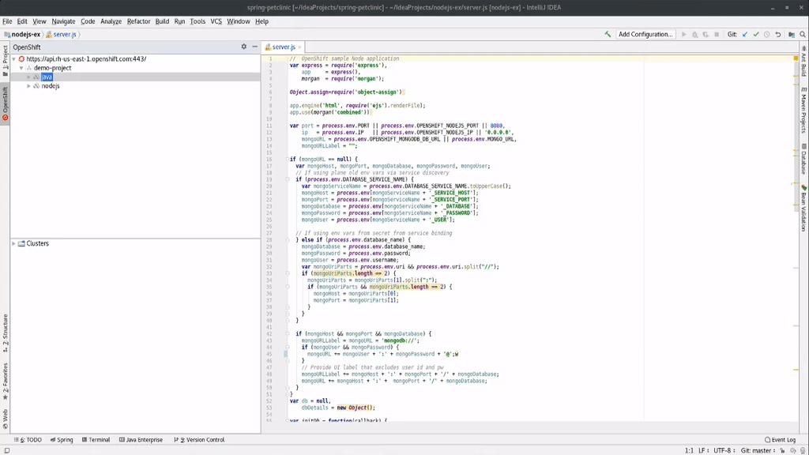Viewport: 809px width, 455px height.
Task: Open the UTF-8 encoding selector
Action: (x=724, y=450)
